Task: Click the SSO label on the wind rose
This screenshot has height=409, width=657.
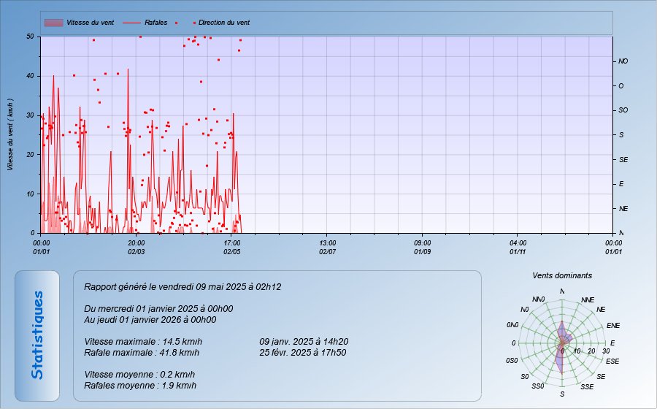Action: coord(537,386)
